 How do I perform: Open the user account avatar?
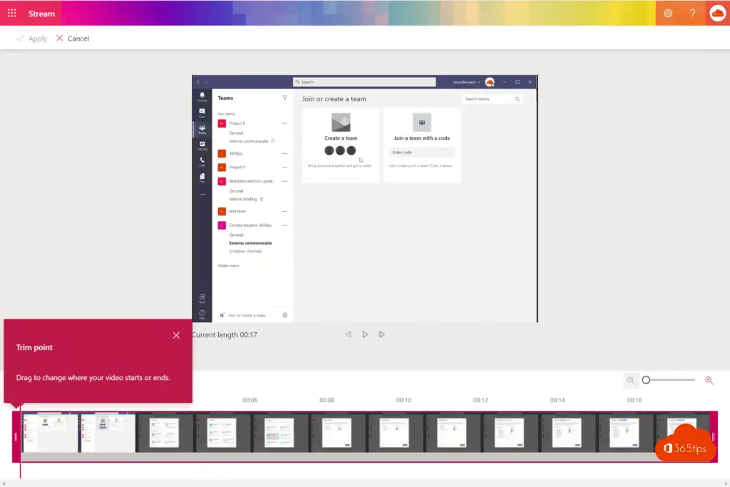click(717, 13)
